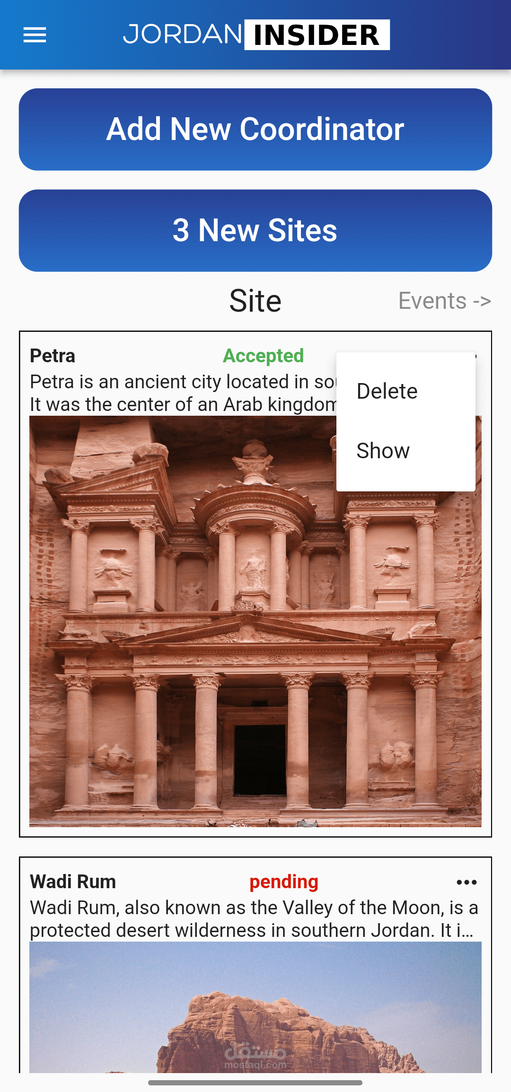Image resolution: width=511 pixels, height=1092 pixels.
Task: Open the hamburger navigation menu
Action: click(35, 35)
